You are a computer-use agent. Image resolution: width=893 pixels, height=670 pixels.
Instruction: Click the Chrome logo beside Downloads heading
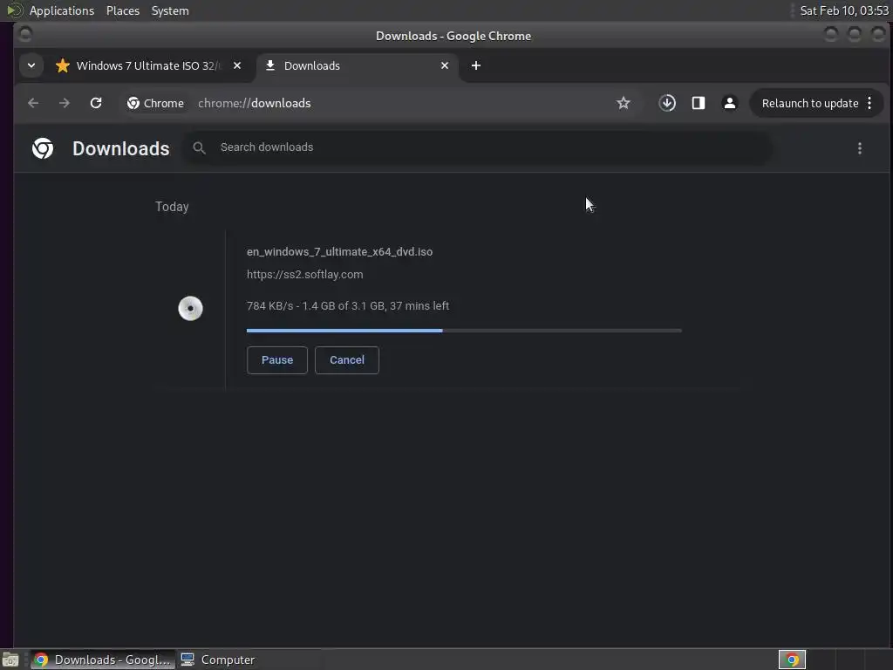point(43,148)
